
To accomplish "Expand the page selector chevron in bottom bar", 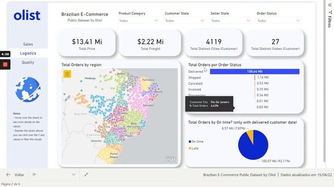I will pos(74,175).
